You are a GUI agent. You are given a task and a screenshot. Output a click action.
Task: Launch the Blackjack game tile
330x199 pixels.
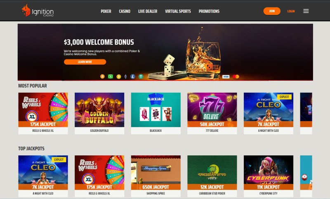click(156, 113)
